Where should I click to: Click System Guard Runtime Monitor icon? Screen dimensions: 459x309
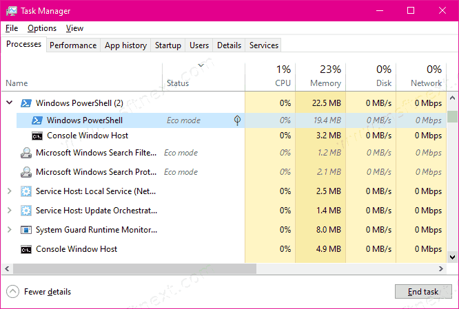click(26, 230)
